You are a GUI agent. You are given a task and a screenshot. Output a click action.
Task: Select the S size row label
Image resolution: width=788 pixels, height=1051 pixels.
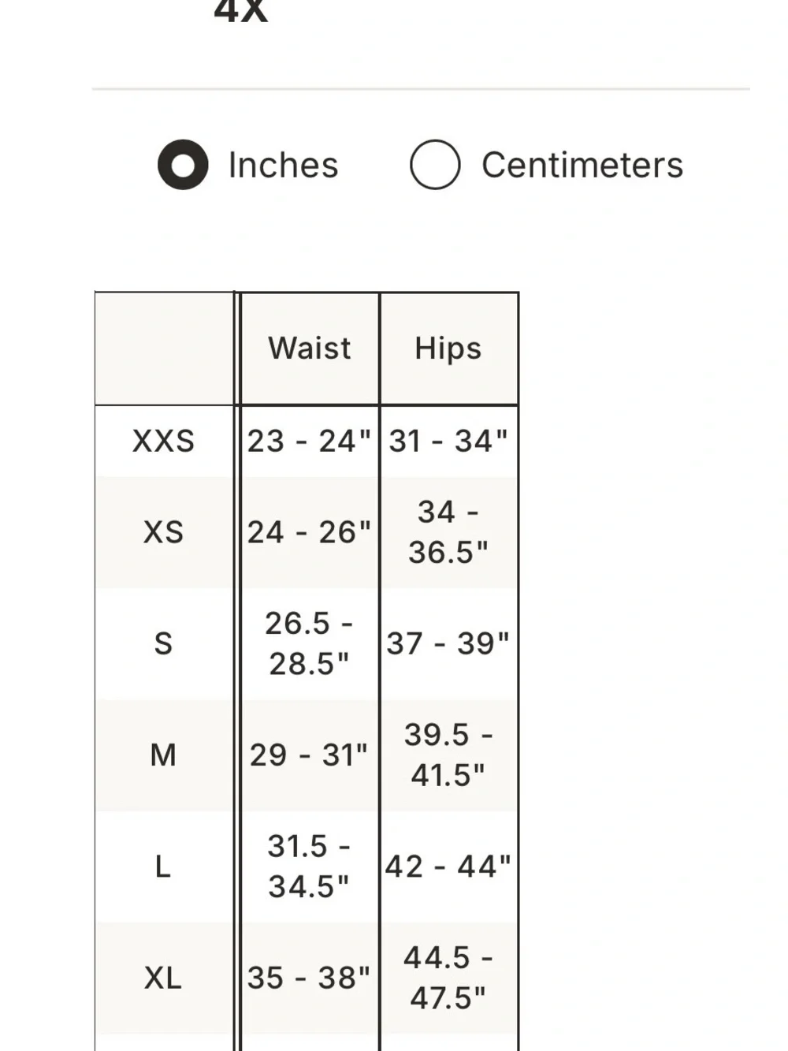(x=164, y=643)
